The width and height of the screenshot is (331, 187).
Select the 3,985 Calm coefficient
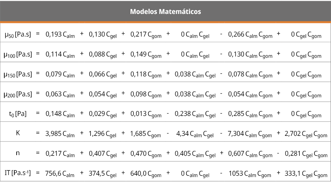point(60,134)
